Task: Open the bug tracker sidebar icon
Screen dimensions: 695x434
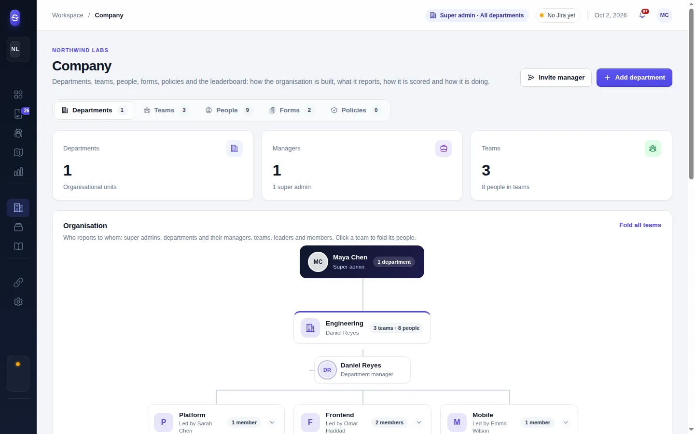Action: tap(18, 133)
